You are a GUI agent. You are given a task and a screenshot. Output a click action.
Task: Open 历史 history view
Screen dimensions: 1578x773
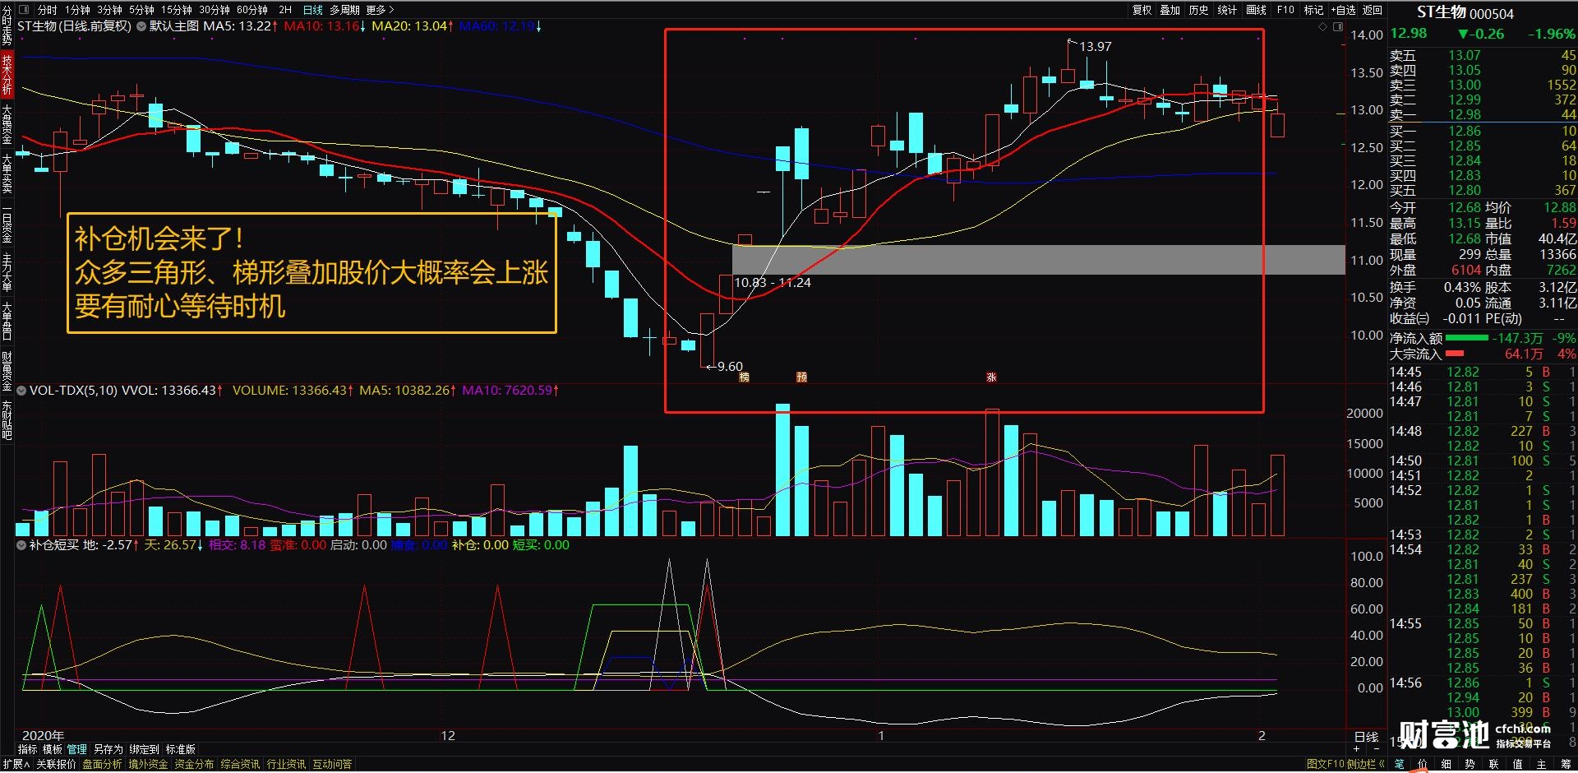point(1198,10)
